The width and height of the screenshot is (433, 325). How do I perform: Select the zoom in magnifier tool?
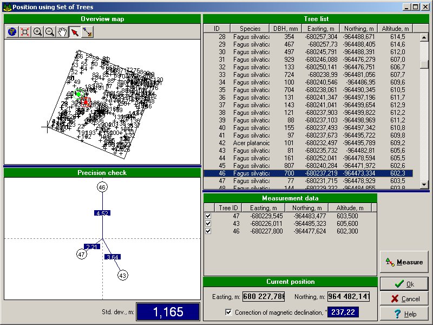pyautogui.click(x=37, y=32)
